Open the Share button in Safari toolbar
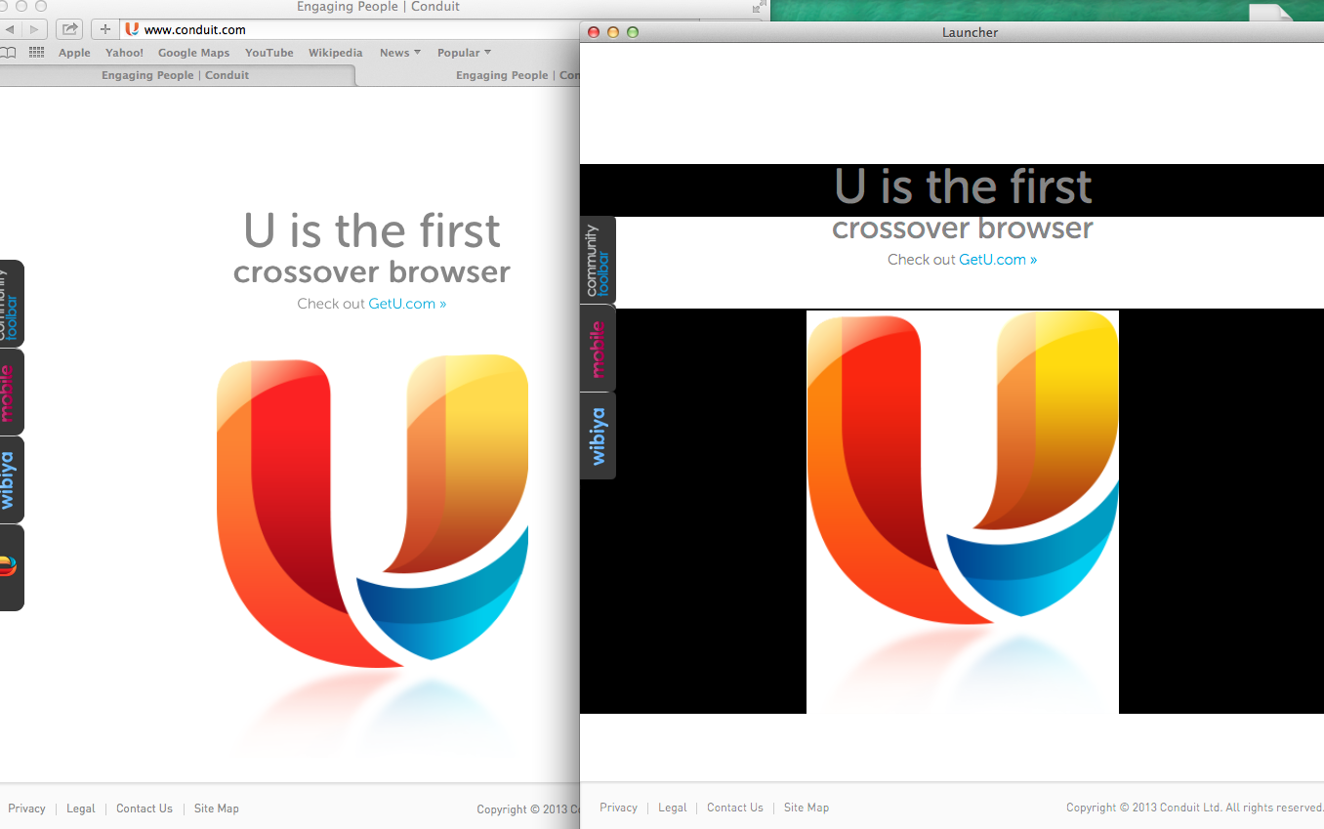 coord(69,29)
